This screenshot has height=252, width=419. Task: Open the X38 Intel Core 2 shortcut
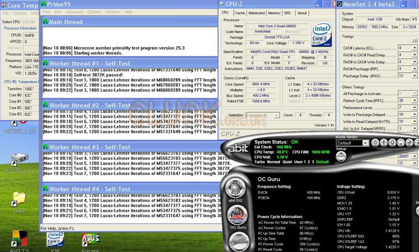click(55, 242)
